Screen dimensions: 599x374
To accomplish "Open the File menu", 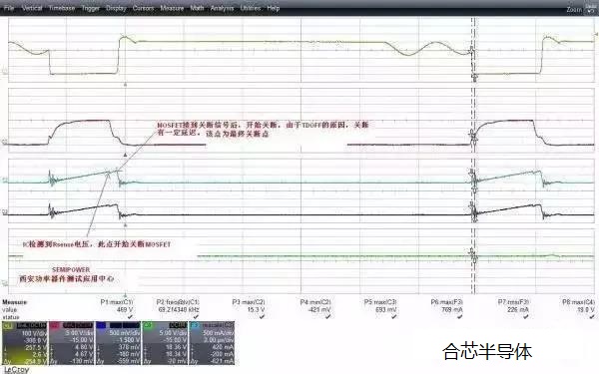I will click(x=9, y=8).
